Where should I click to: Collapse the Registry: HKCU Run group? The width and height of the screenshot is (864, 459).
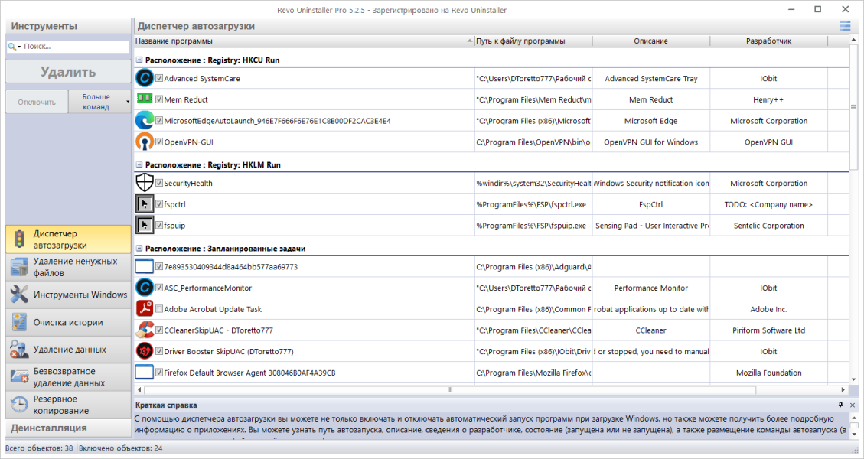pyautogui.click(x=139, y=60)
